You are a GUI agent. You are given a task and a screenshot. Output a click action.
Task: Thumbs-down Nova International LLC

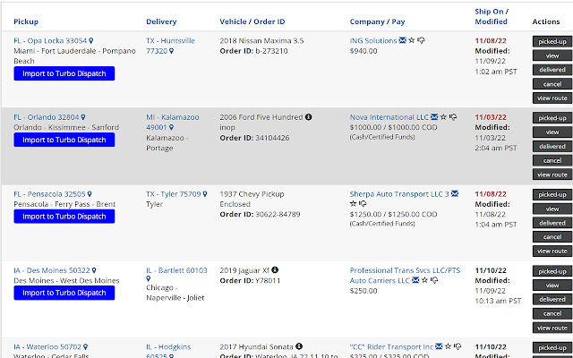tap(453, 117)
